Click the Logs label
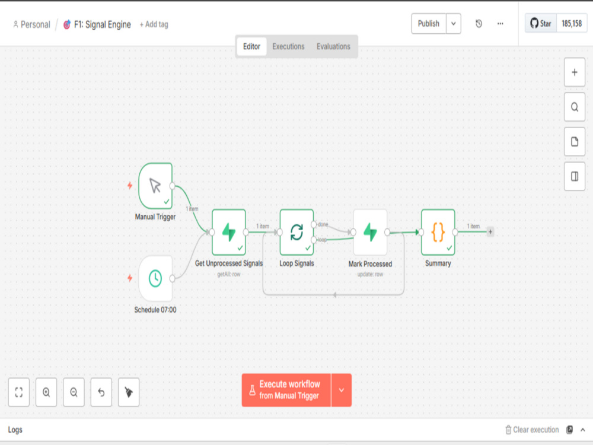The height and width of the screenshot is (445, 593). [x=15, y=430]
